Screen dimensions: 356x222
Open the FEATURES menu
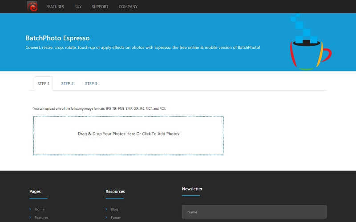pyautogui.click(x=55, y=7)
